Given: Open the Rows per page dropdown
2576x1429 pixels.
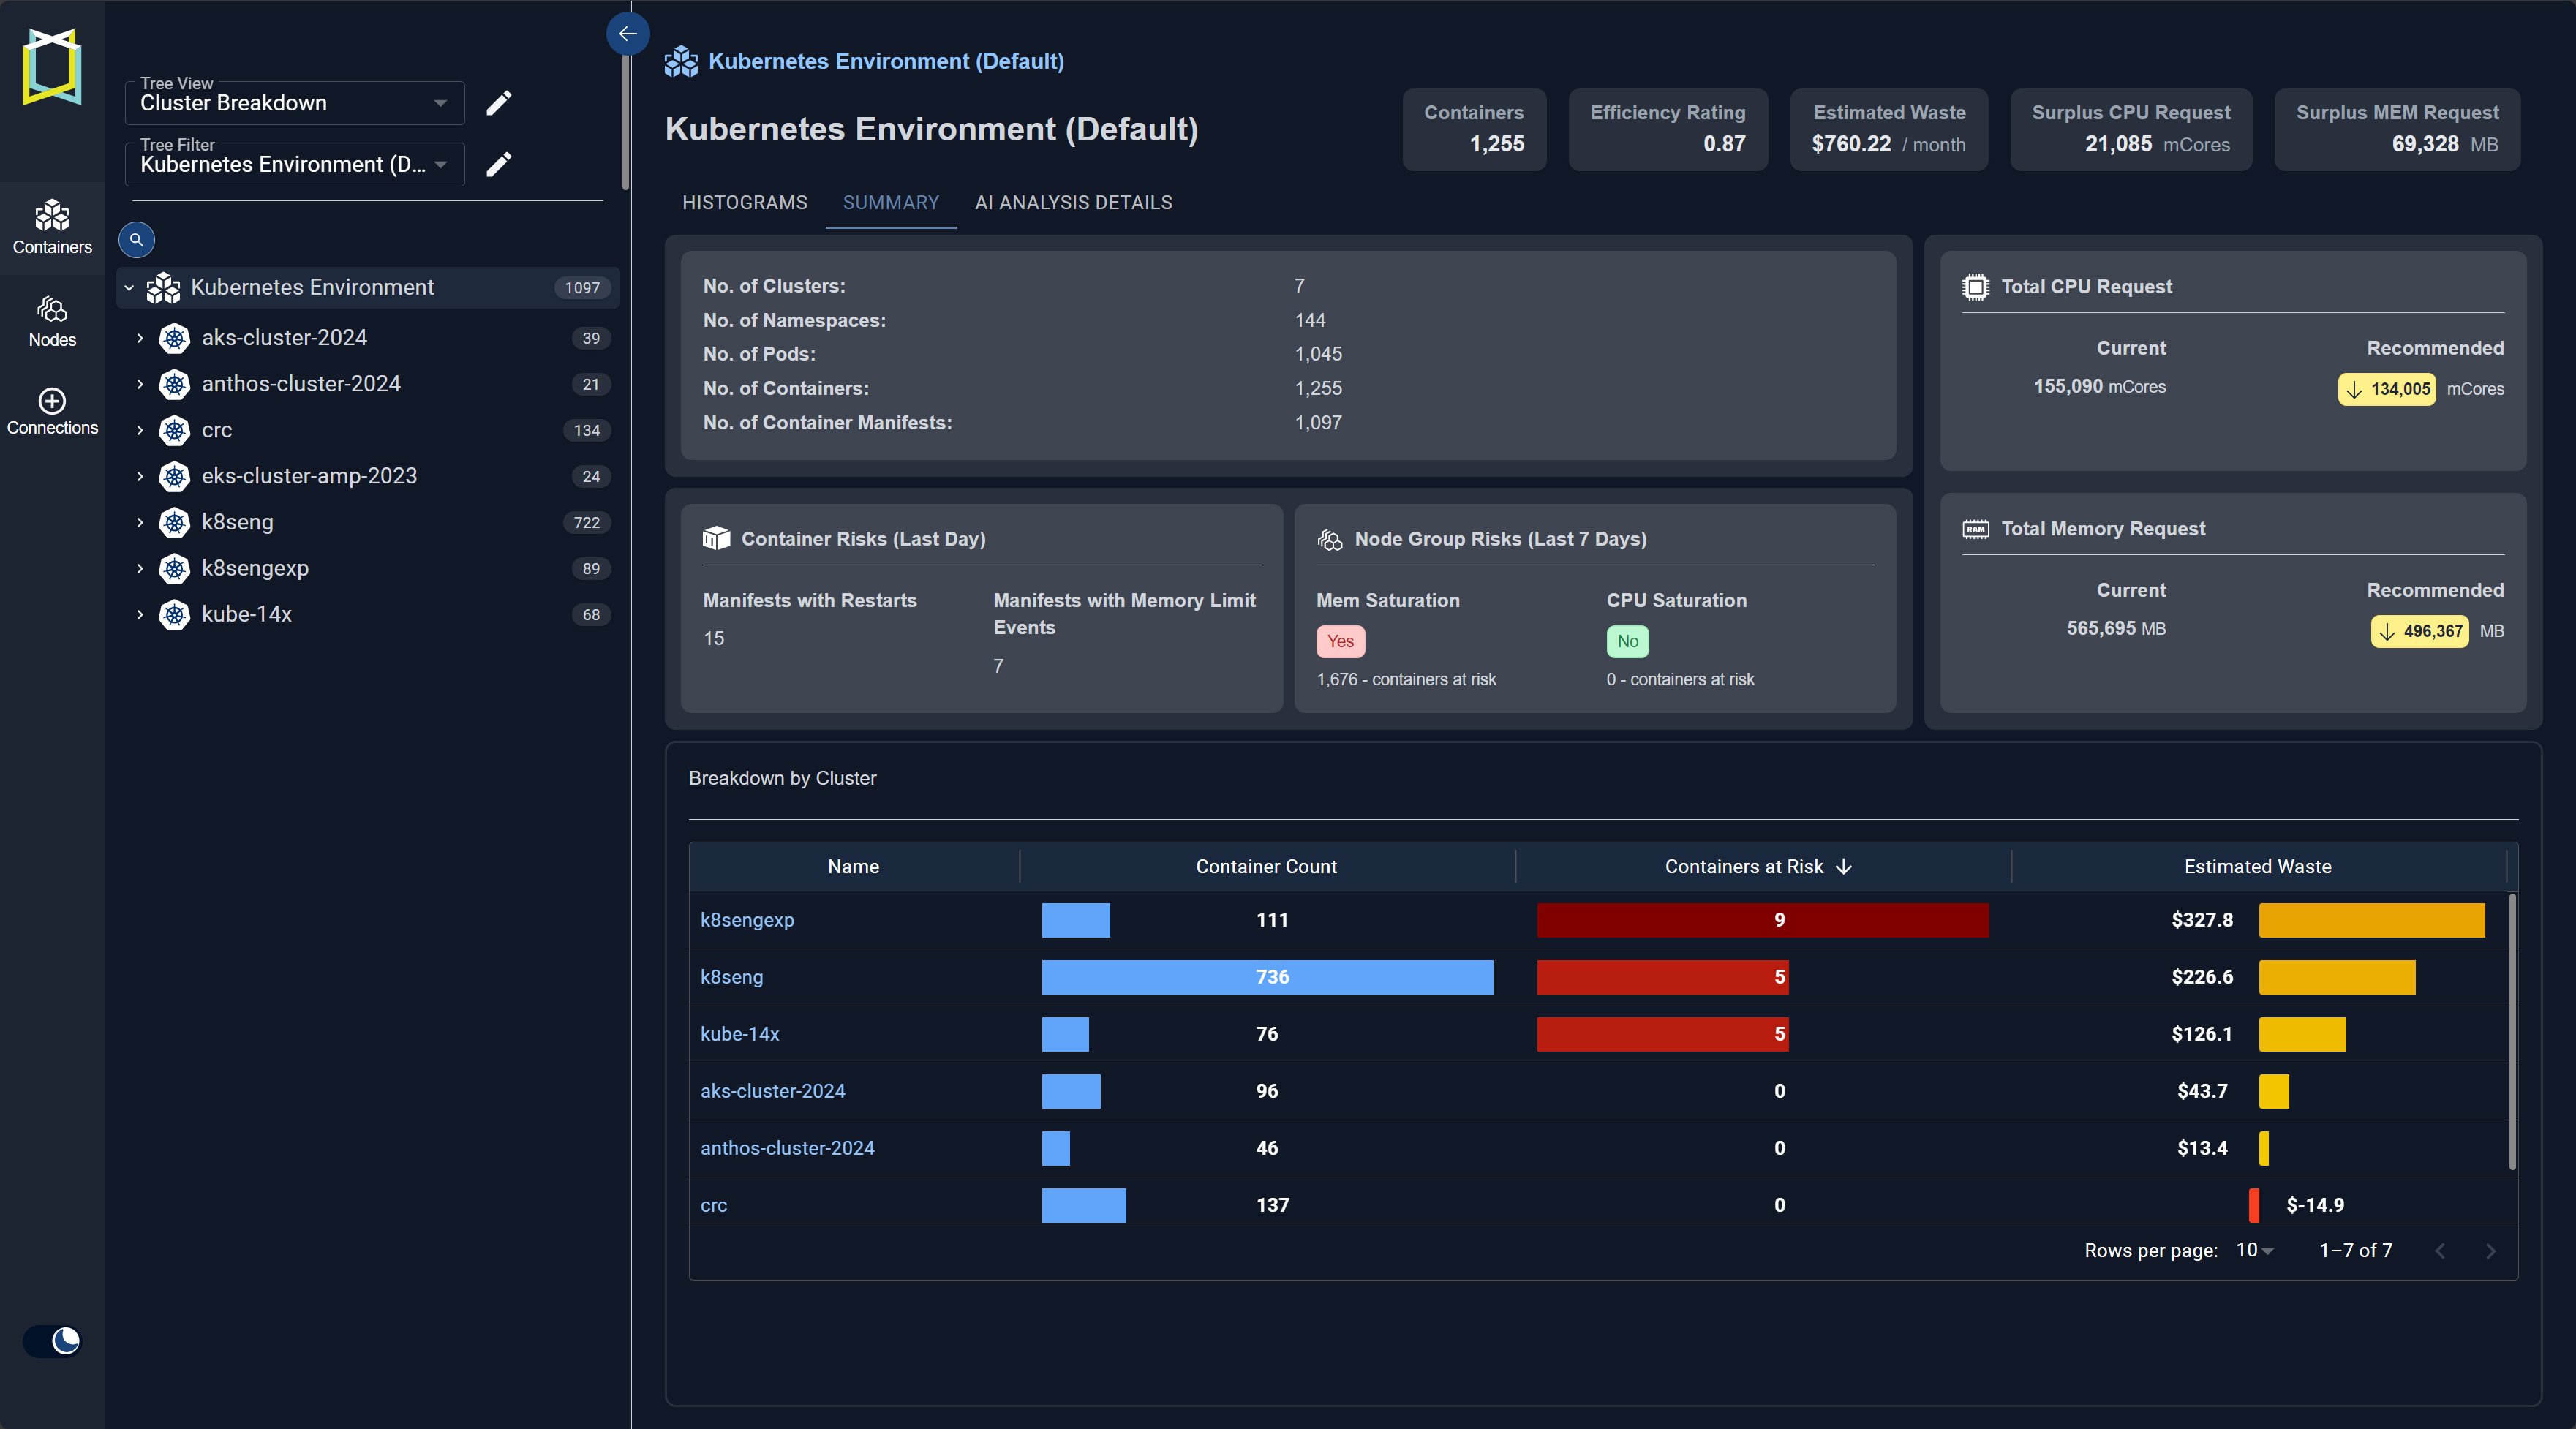Looking at the screenshot, I should pos(2254,1250).
